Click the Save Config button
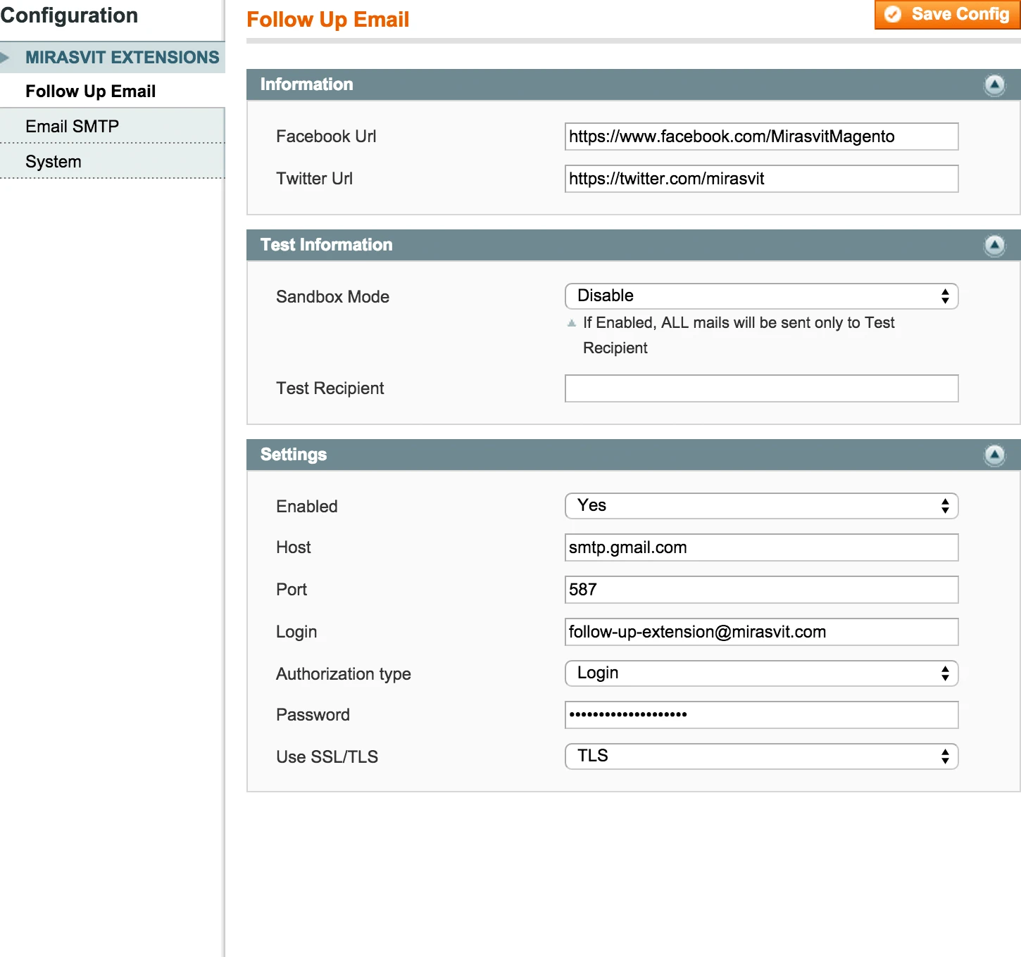1021x957 pixels. (x=947, y=13)
